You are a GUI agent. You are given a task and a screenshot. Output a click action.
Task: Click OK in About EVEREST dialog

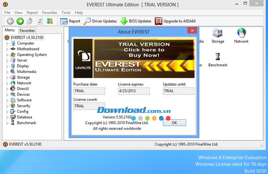click(174, 123)
